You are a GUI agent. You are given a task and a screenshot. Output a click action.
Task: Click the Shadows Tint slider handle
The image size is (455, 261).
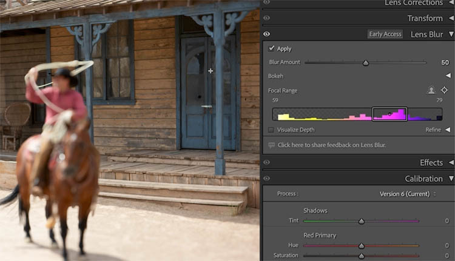click(362, 221)
